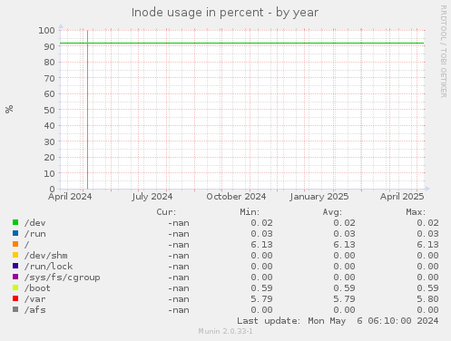Click the green /dev legend swatch

point(15,222)
